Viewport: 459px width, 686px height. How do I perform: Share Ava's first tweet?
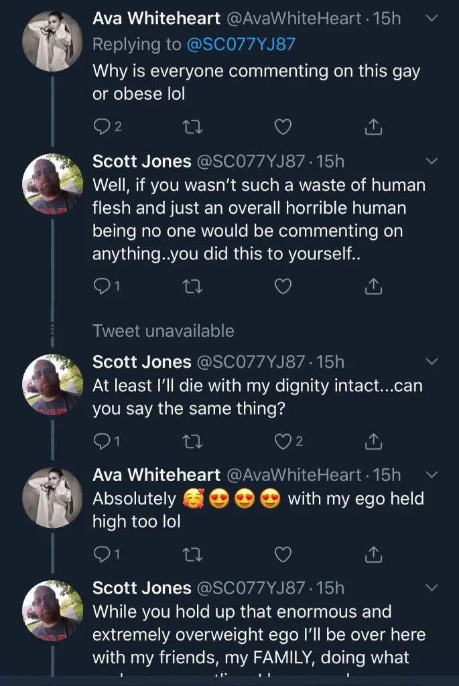pyautogui.click(x=373, y=126)
